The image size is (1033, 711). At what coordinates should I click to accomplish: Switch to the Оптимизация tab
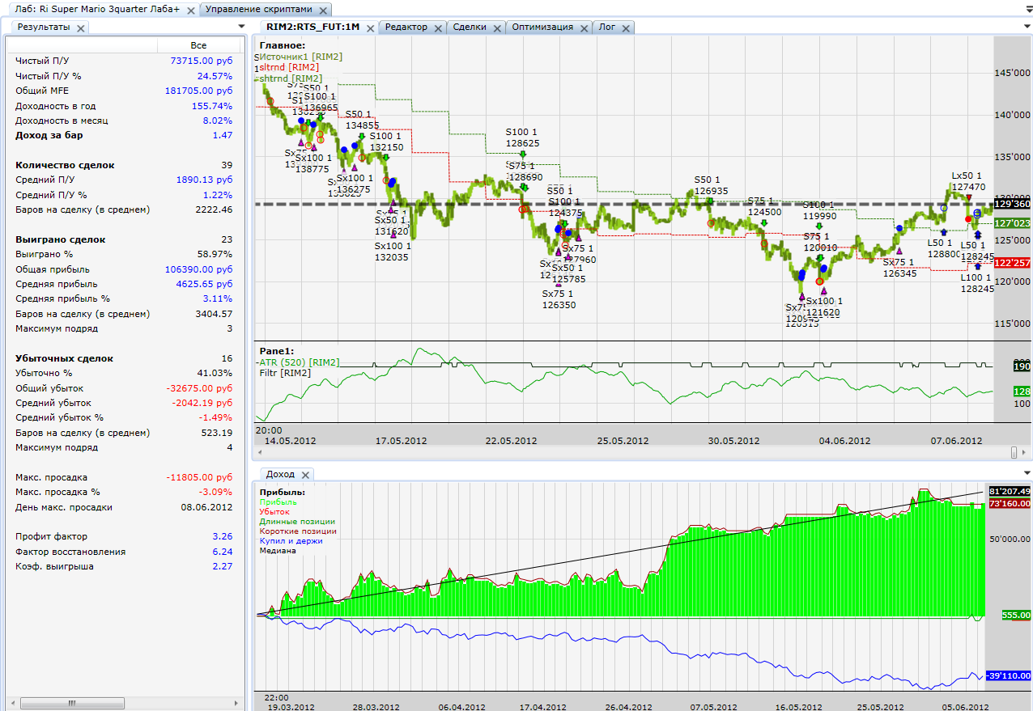click(542, 27)
